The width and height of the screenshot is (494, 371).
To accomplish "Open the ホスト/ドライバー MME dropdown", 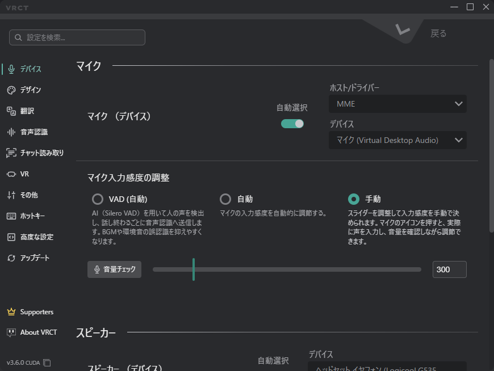I will coord(397,104).
